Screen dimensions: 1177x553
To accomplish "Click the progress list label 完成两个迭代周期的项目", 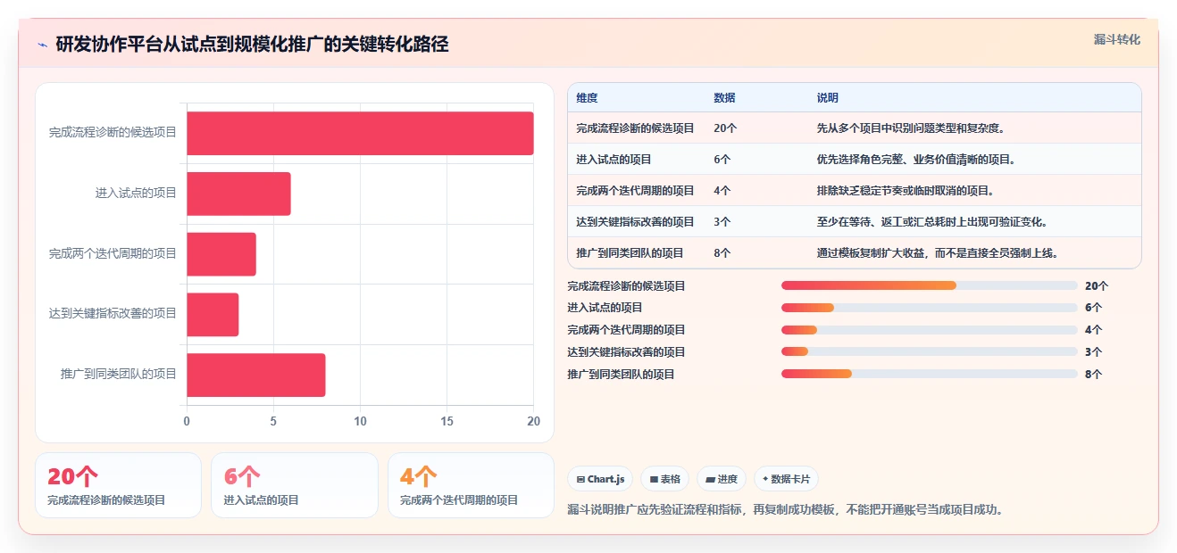I will click(x=627, y=330).
